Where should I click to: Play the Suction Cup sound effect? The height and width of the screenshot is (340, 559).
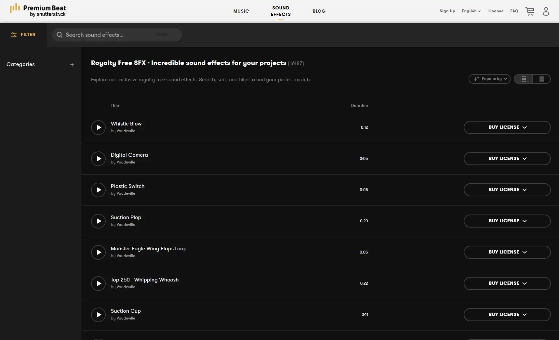98,315
